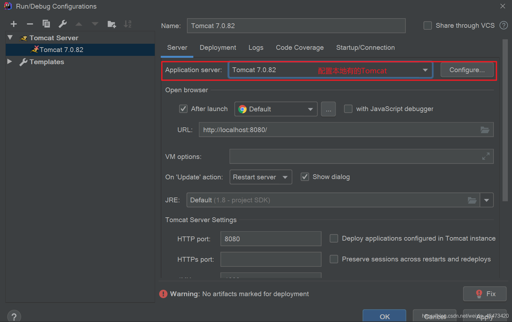Remove configuration with minus icon
The height and width of the screenshot is (322, 512).
point(30,24)
